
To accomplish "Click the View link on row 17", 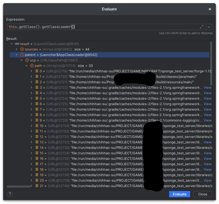I will point(208,164).
